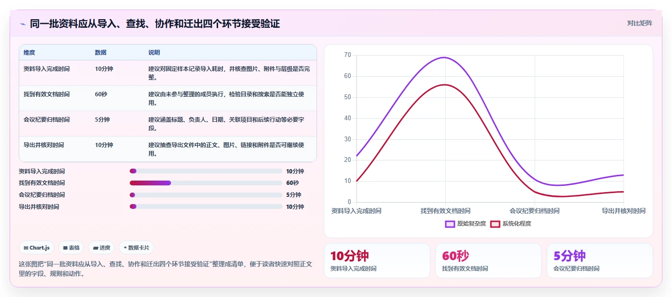This screenshot has width=672, height=297.
Task: Toggle the 原始复杂度 legend swatch
Action: [450, 224]
